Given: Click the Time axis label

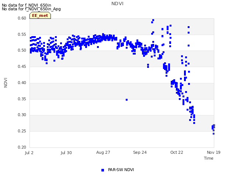Looking at the screenshot, I should [x=209, y=158].
